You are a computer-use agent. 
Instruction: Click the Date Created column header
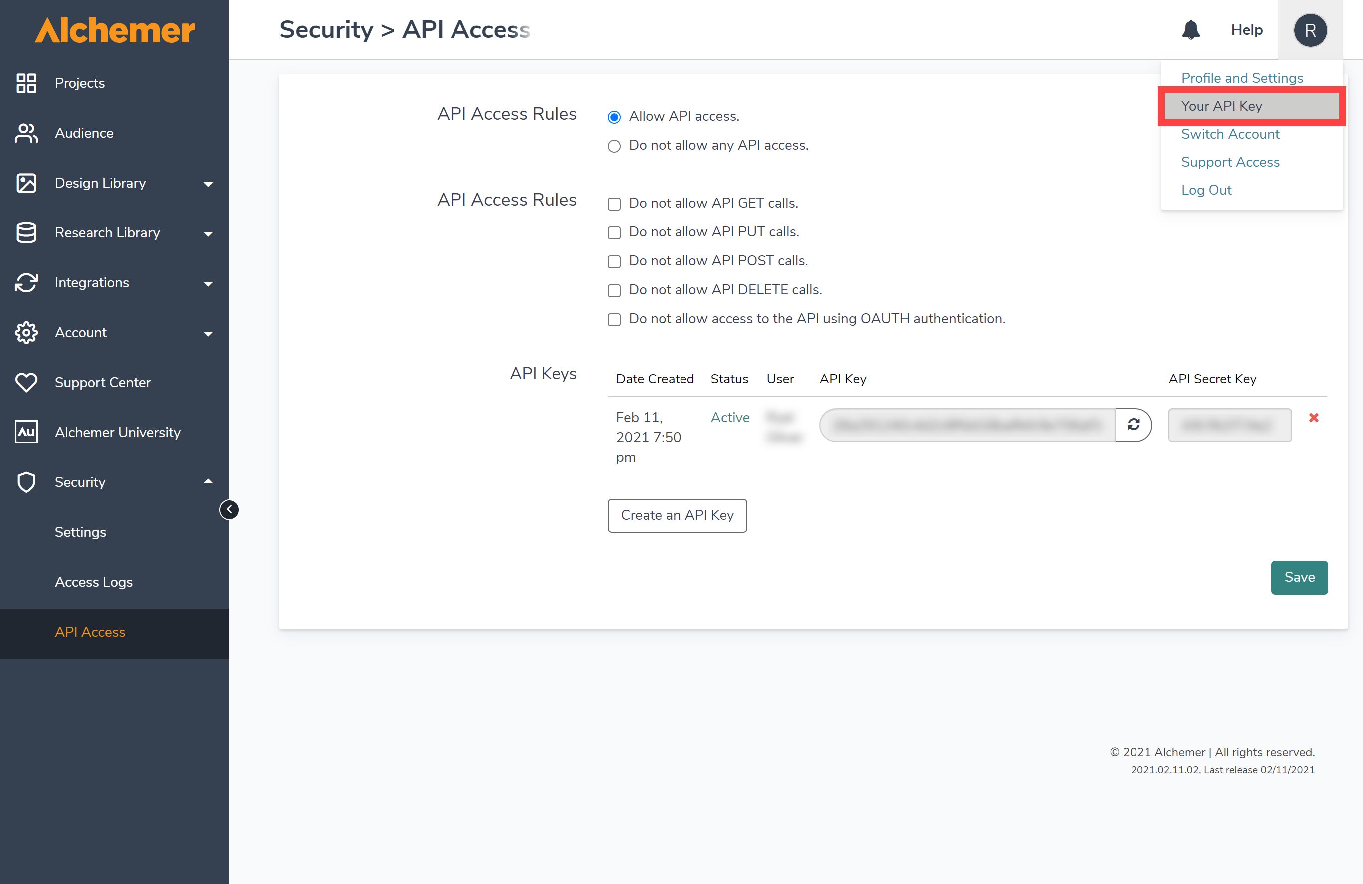click(x=655, y=379)
